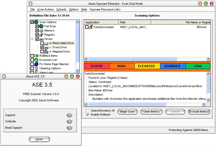216x146 pixels.
Task: Disable the Enable Rollback checkbox
Action: [88, 114]
